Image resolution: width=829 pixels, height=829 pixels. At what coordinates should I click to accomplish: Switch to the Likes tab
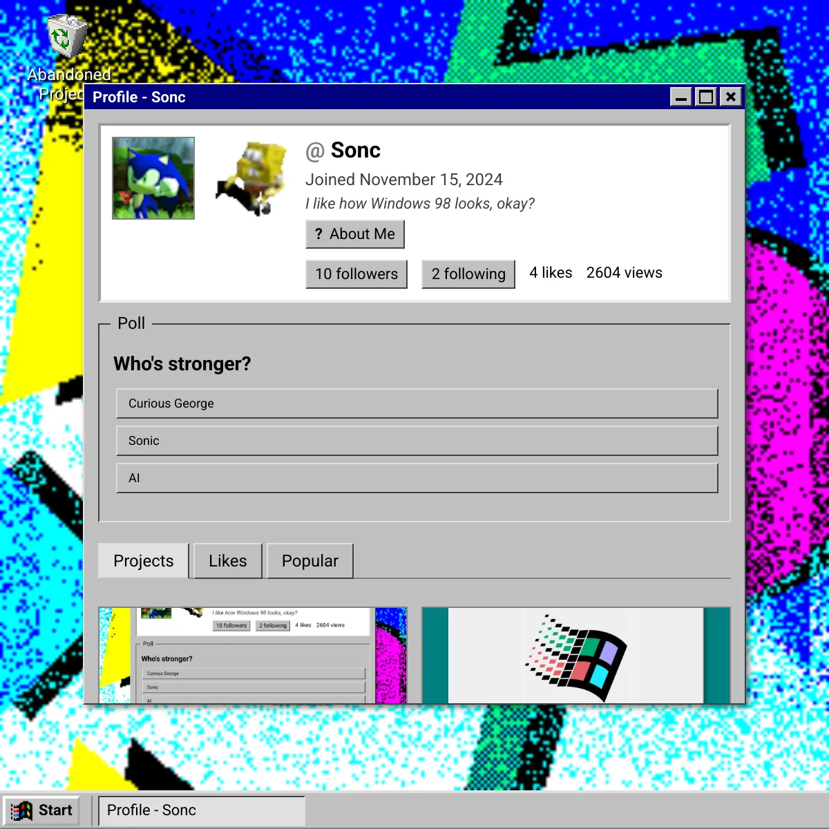(x=228, y=561)
